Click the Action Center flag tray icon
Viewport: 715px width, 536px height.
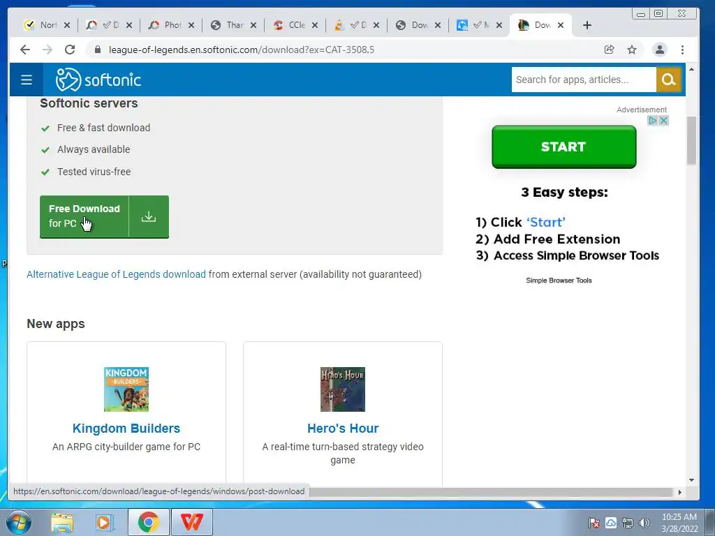point(594,523)
